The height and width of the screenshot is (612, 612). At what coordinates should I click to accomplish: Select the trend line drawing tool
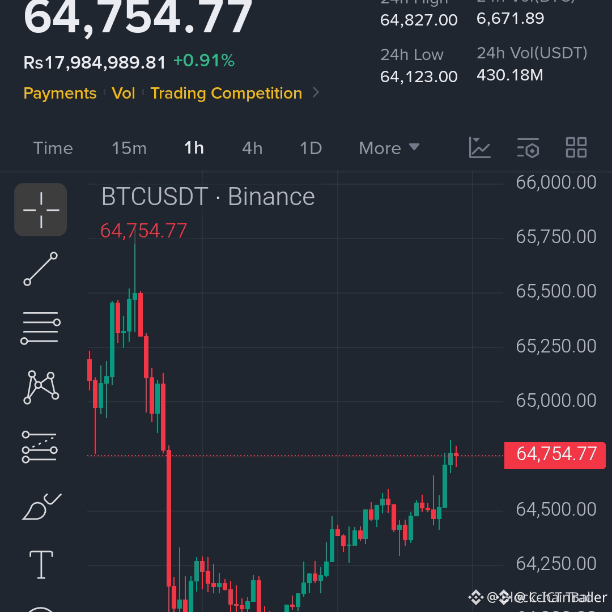point(41,269)
